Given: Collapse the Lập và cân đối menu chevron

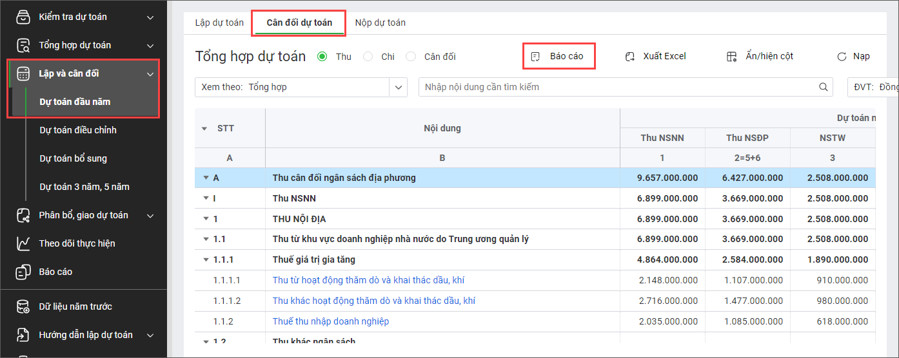Looking at the screenshot, I should [x=150, y=74].
